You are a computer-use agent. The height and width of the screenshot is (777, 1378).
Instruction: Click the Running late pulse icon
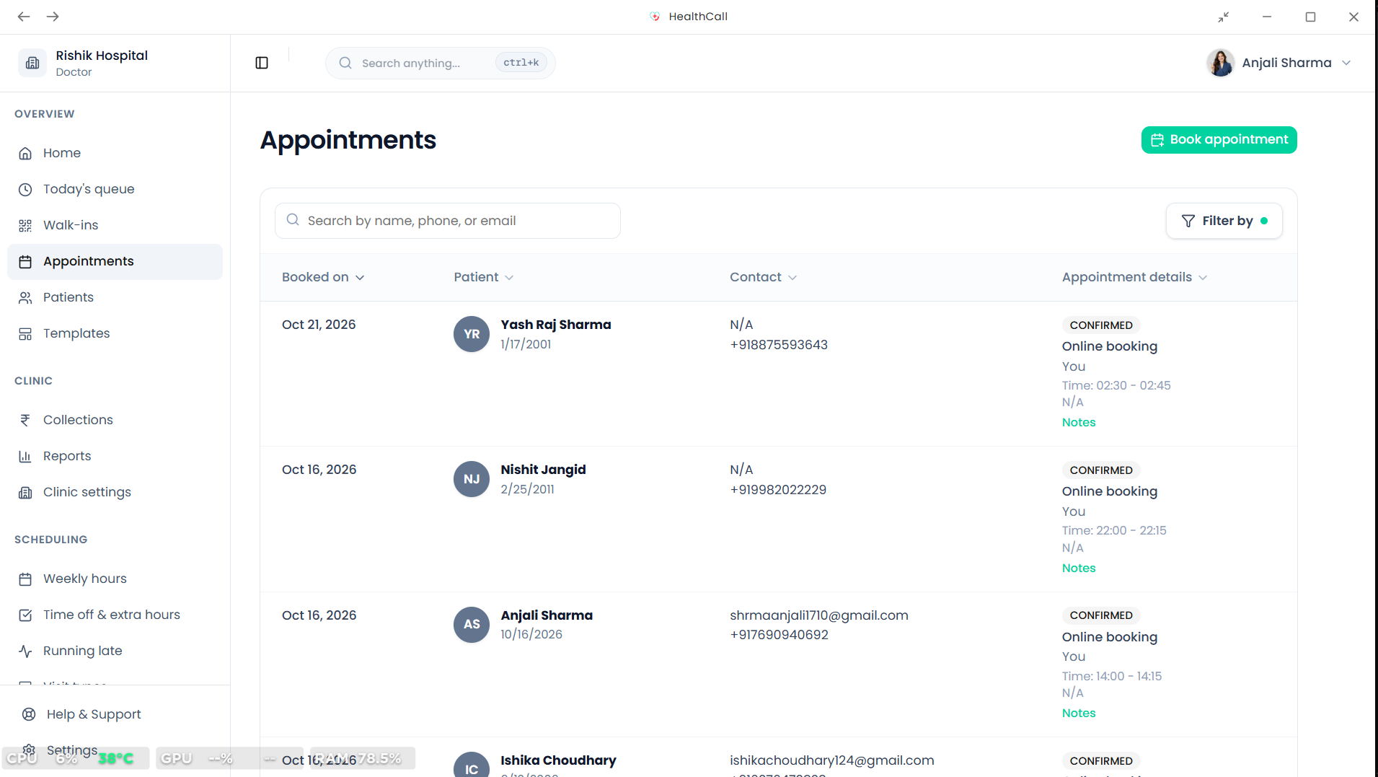click(25, 651)
